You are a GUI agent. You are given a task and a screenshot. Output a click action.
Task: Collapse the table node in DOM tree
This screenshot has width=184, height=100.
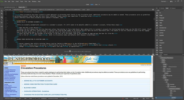point(162,78)
